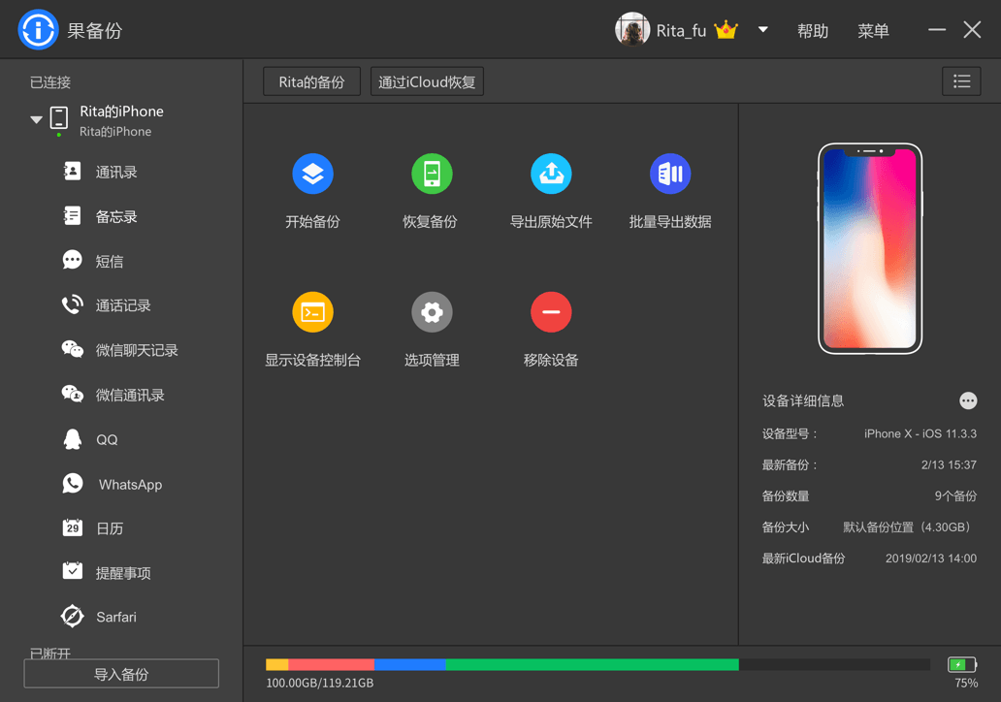Viewport: 1001px width, 702px height.
Task: Click the 开始备份 backup icon
Action: coord(312,174)
